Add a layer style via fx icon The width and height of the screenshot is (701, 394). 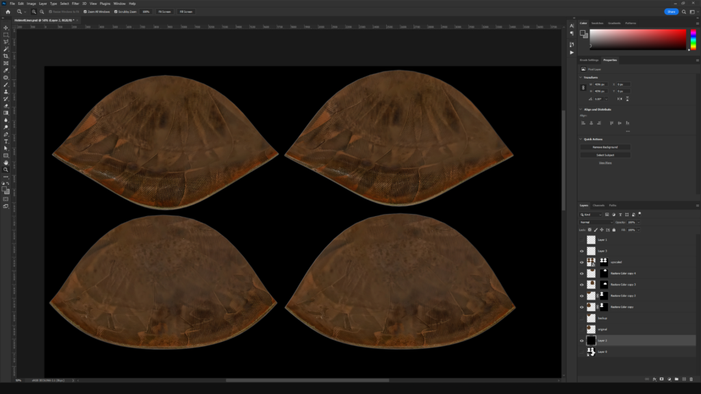(654, 378)
